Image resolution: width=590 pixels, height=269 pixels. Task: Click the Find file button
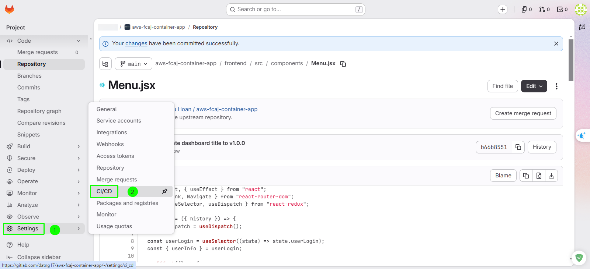(503, 86)
